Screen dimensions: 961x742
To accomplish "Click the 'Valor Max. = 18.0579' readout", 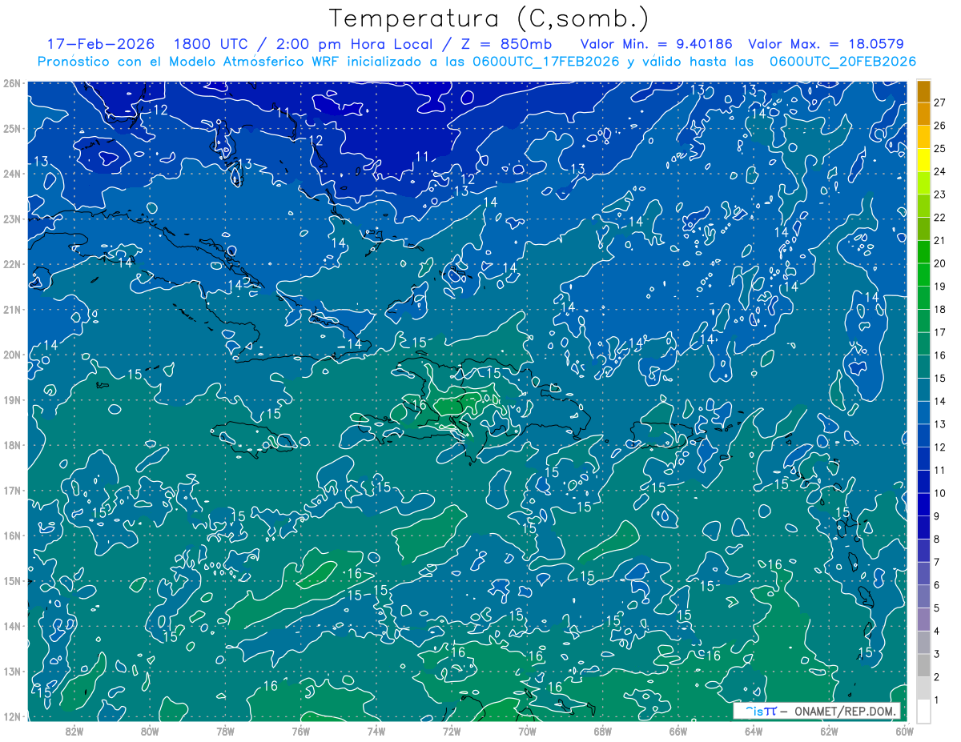I will (825, 44).
